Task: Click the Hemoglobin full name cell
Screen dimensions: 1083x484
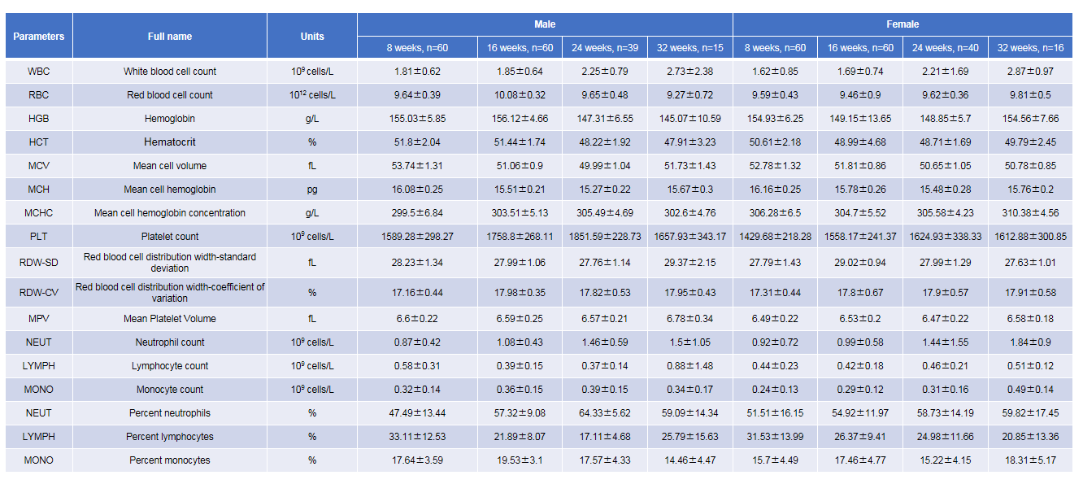Action: 170,119
